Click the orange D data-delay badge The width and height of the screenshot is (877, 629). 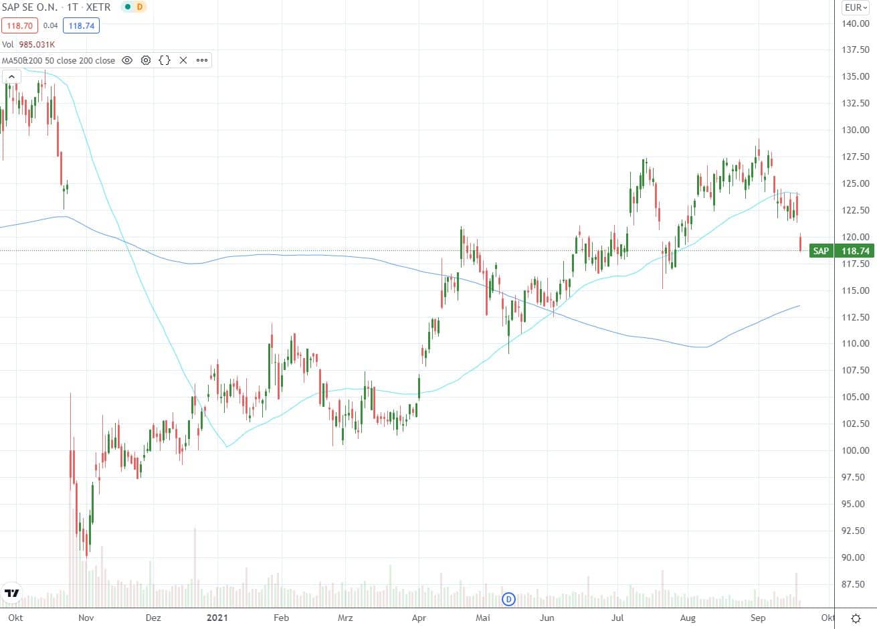tap(140, 7)
